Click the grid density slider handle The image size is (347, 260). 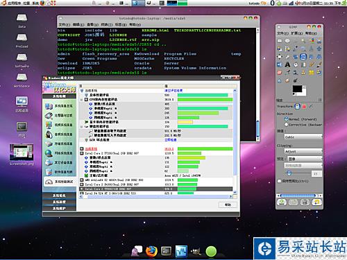click(289, 173)
